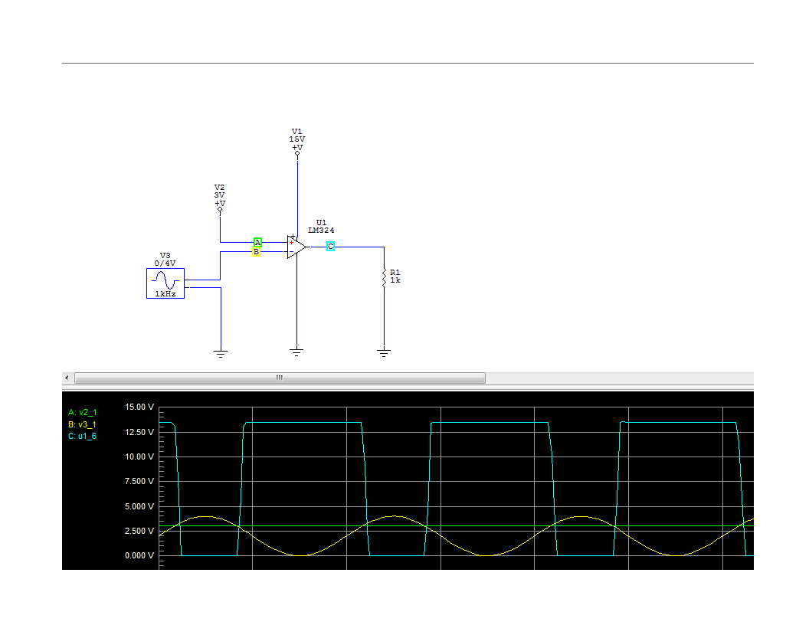Click the '0/4V' amplitude label of V3
This screenshot has width=809, height=625.
coord(165,263)
